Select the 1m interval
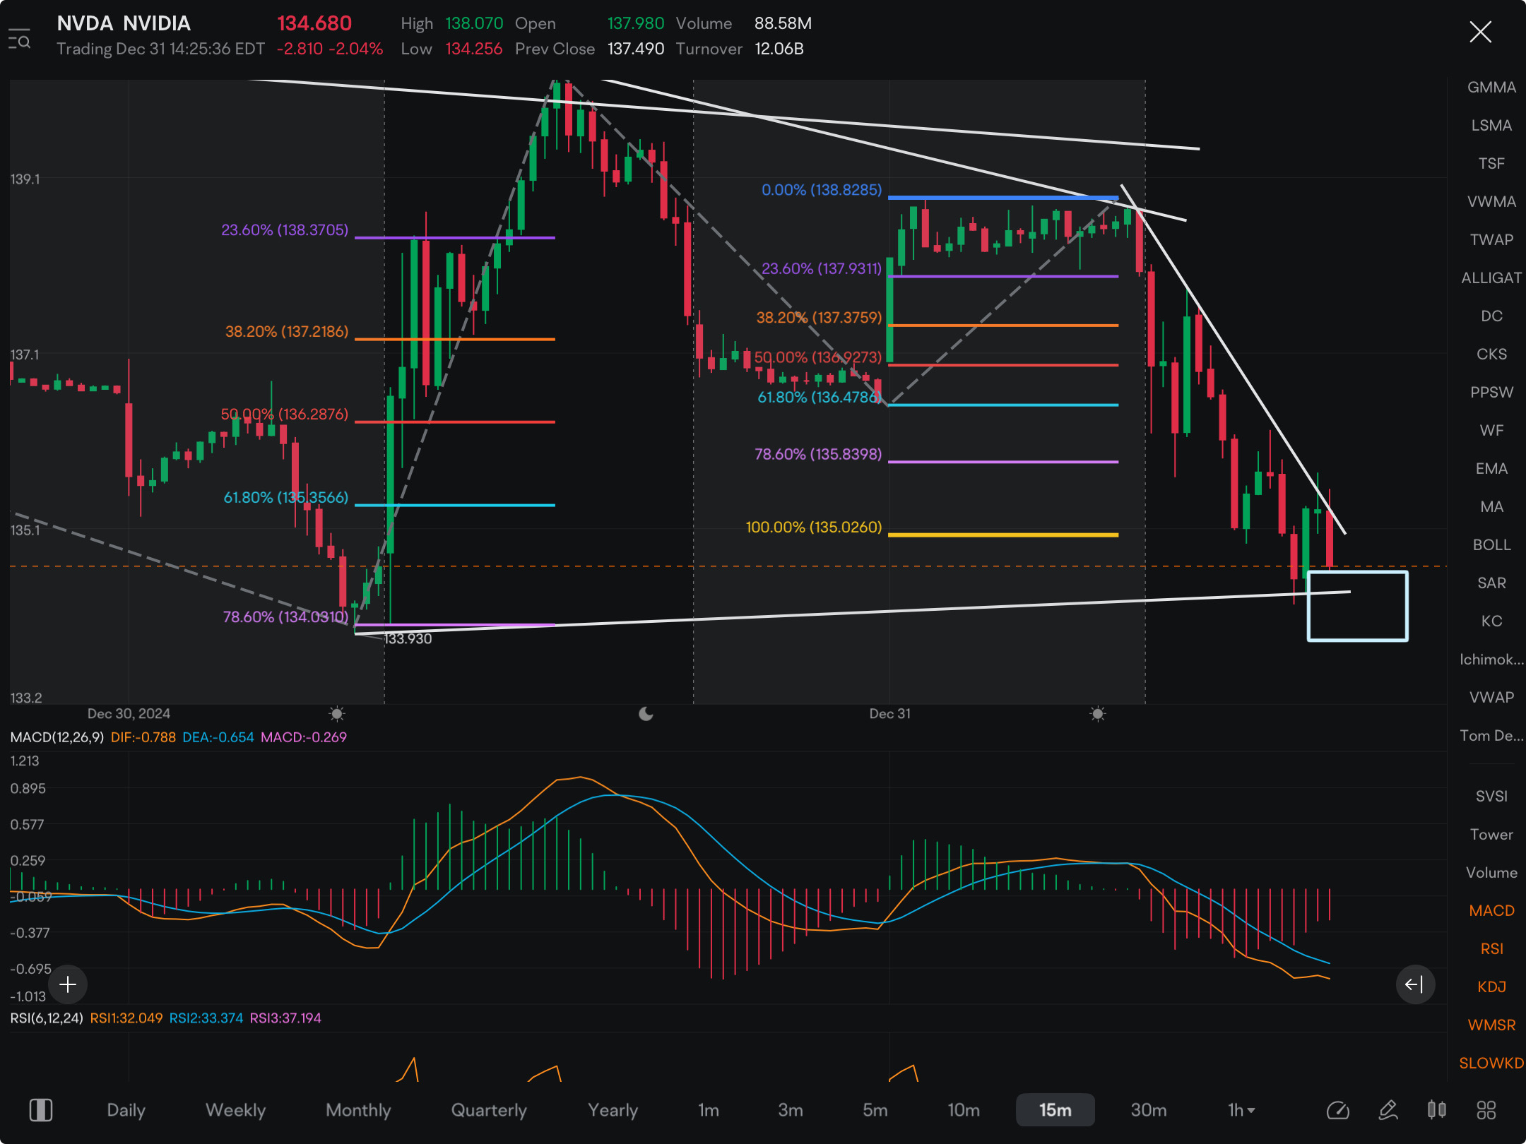This screenshot has width=1526, height=1144. (708, 1110)
